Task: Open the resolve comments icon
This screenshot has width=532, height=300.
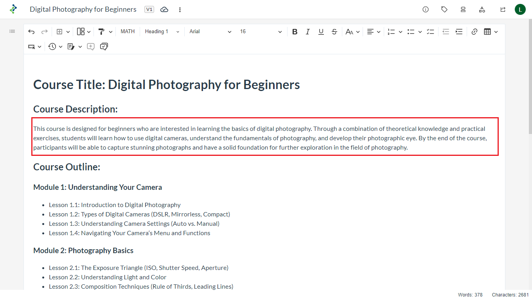Action: pos(104,46)
